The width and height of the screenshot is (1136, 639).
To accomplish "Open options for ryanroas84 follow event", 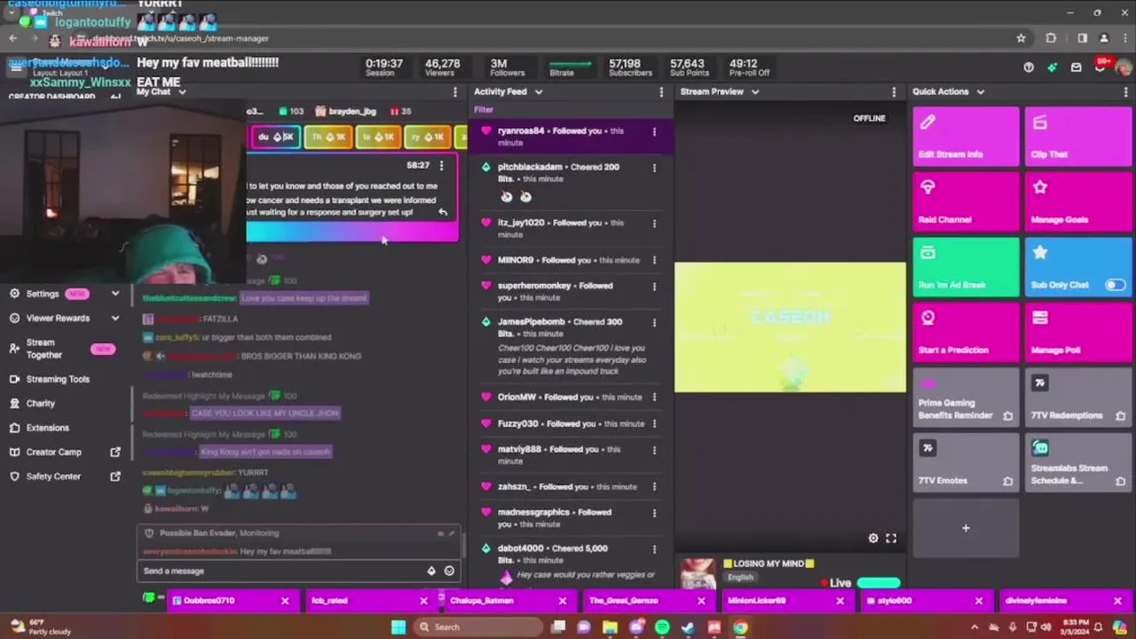I will [654, 131].
